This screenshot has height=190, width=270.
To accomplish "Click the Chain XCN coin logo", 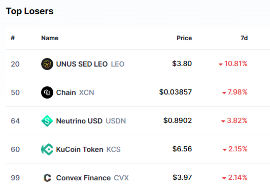I will pyautogui.click(x=47, y=92).
